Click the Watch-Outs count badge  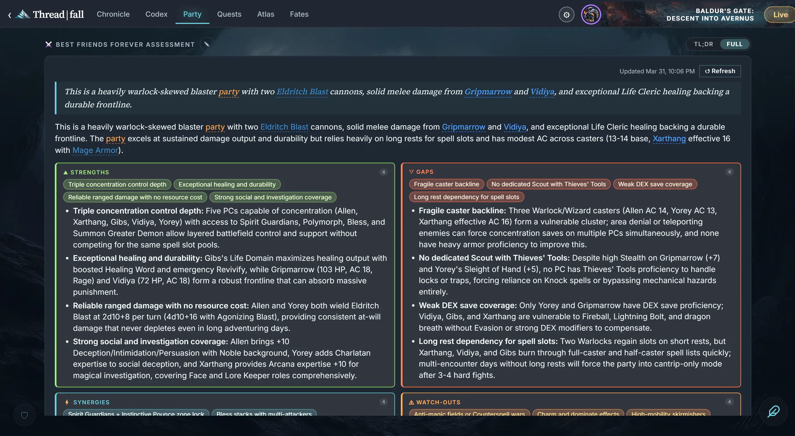point(729,402)
